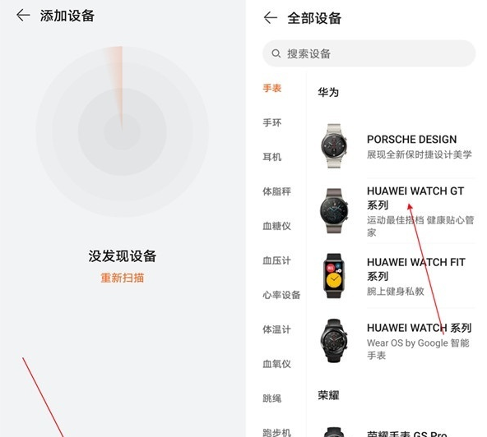This screenshot has width=487, height=437.
Task: Select the 跑步机 category tab
Action: coord(276,432)
